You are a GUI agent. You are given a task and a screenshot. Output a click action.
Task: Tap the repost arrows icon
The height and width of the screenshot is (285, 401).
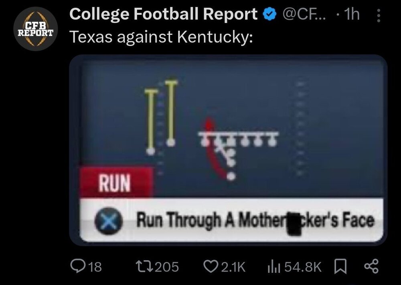tap(144, 266)
